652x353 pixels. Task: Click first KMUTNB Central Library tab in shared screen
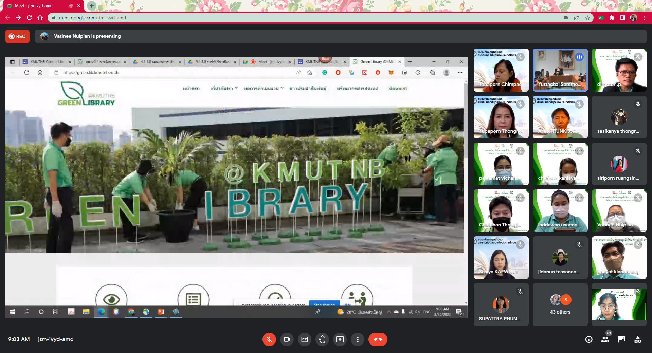click(x=47, y=62)
